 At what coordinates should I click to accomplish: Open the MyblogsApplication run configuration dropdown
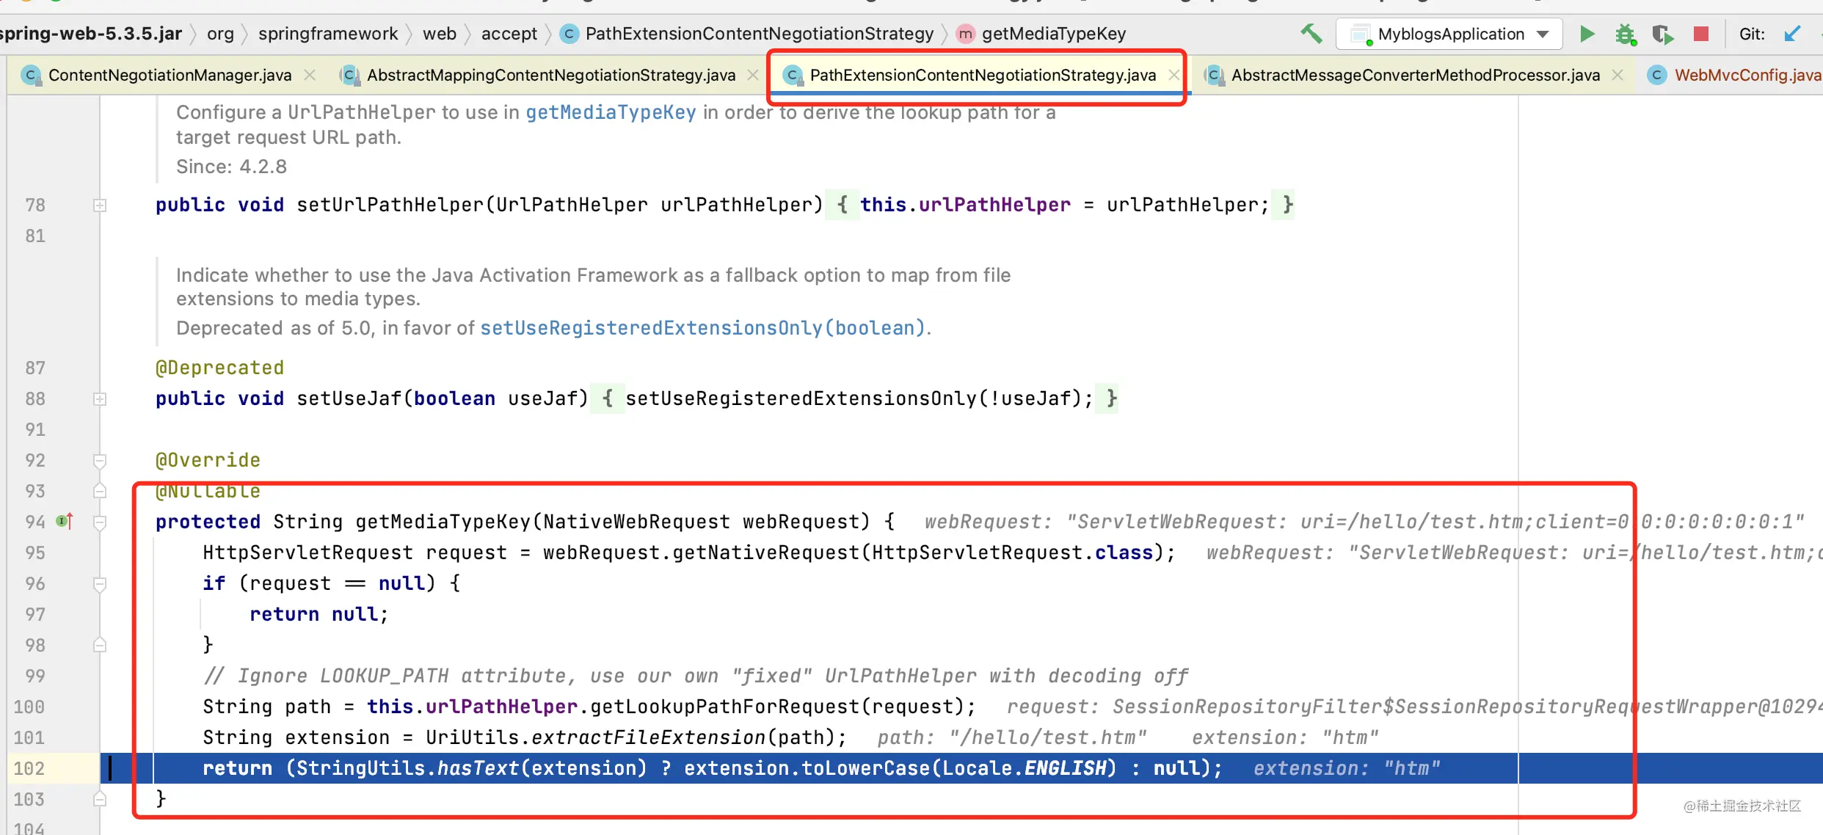[x=1449, y=34]
